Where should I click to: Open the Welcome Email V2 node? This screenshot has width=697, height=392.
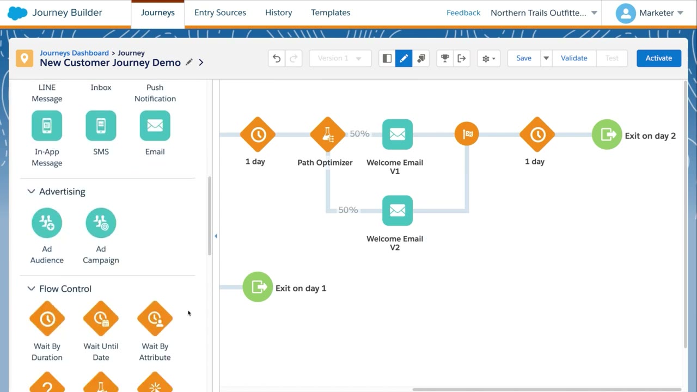coord(398,211)
